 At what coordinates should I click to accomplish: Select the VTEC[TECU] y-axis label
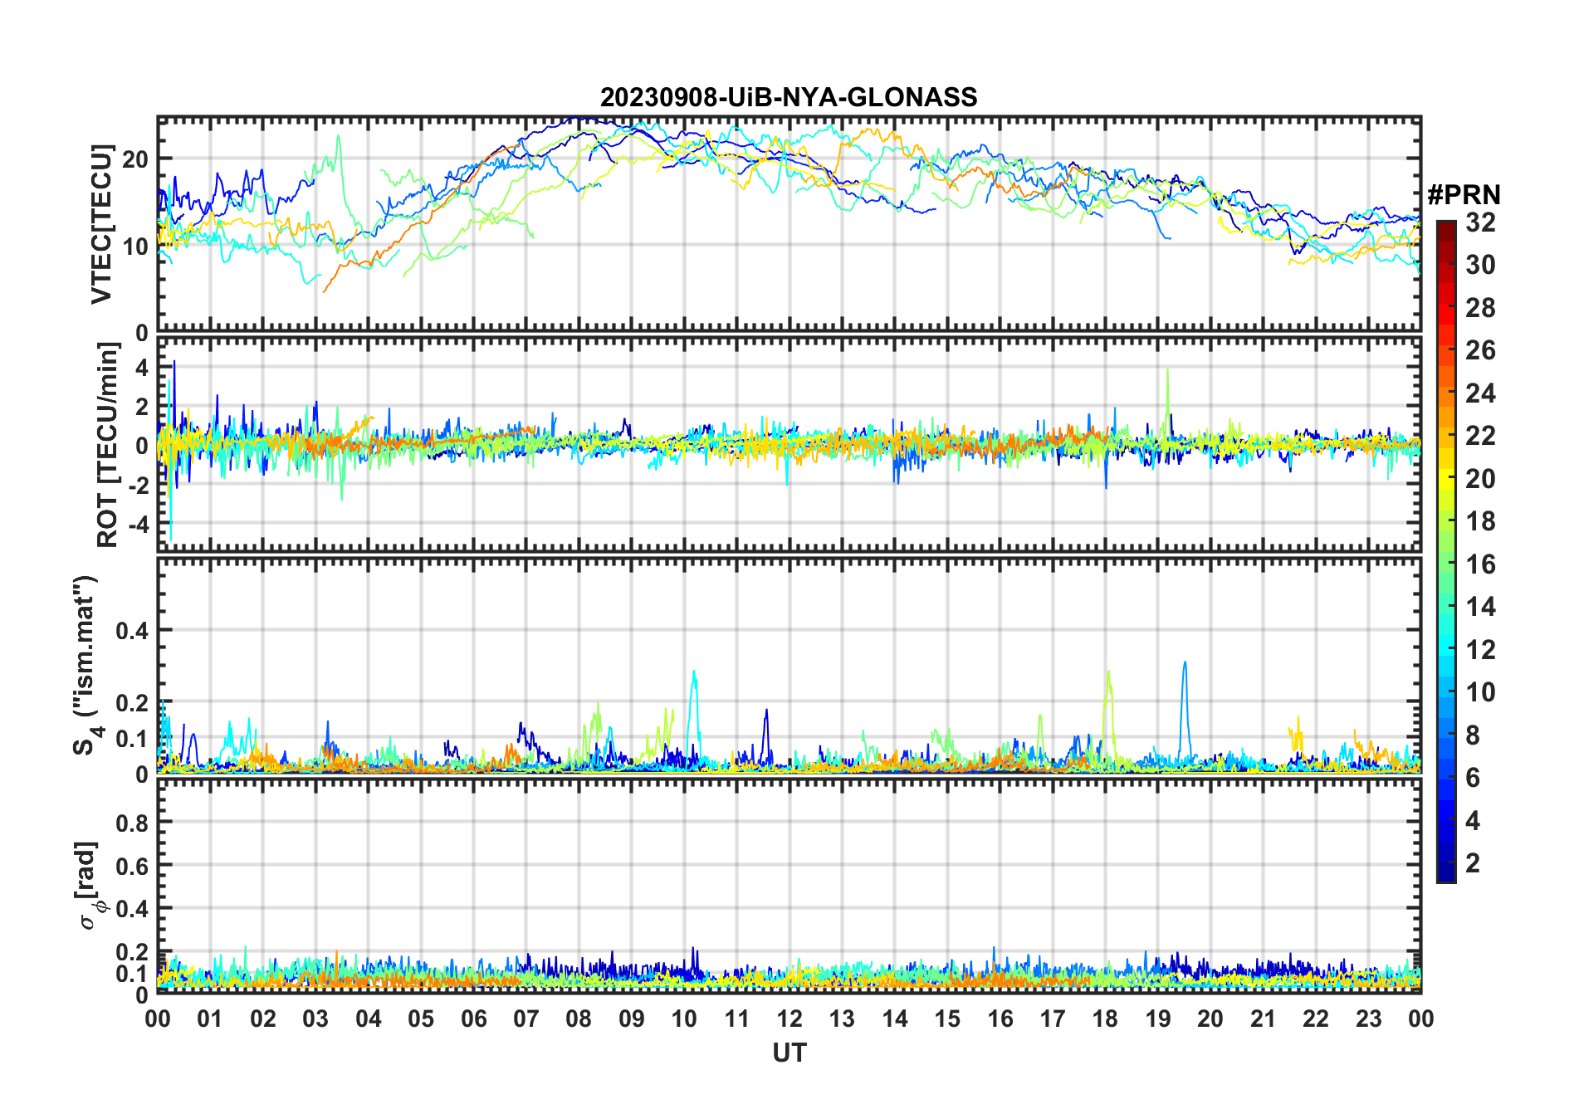pos(101,224)
